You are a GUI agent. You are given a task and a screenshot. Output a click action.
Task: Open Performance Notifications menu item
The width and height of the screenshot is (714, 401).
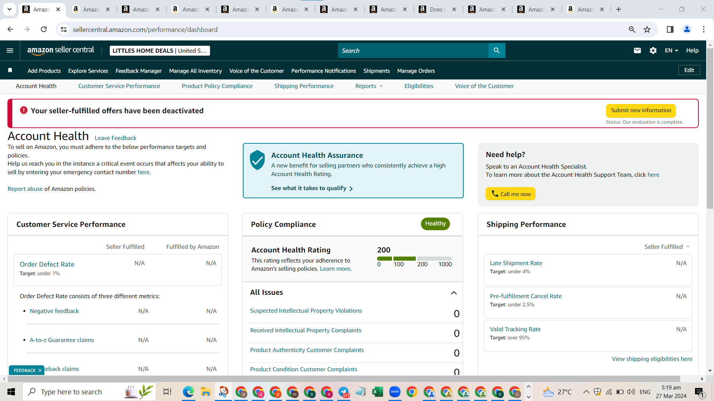click(x=324, y=71)
